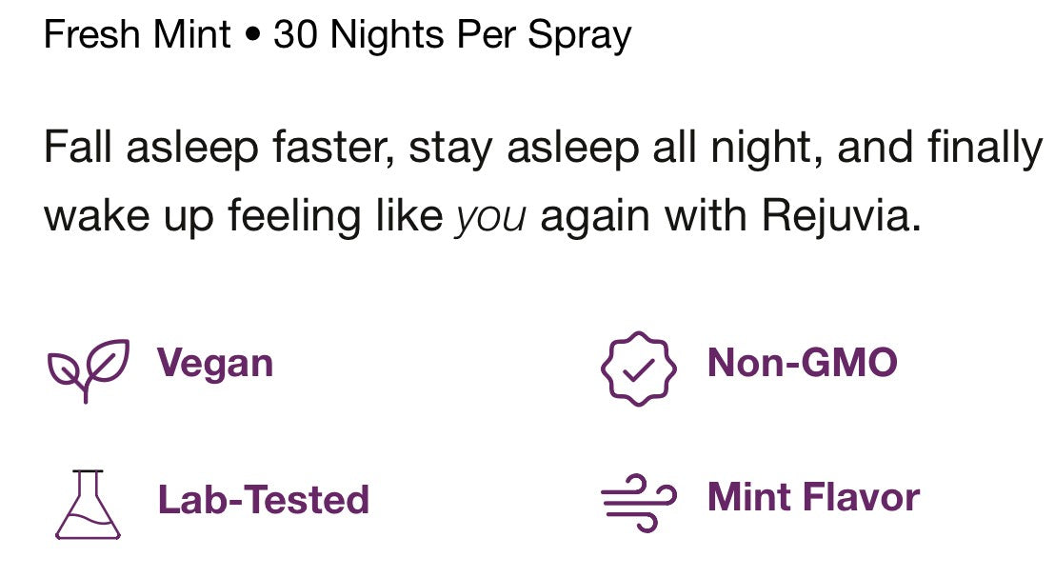Viewport: 1055px width, 578px height.
Task: Select the "Non-GMO" label text
Action: (x=802, y=363)
